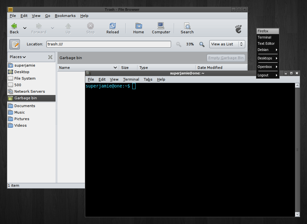Open Help menu in File Browser

84,16
